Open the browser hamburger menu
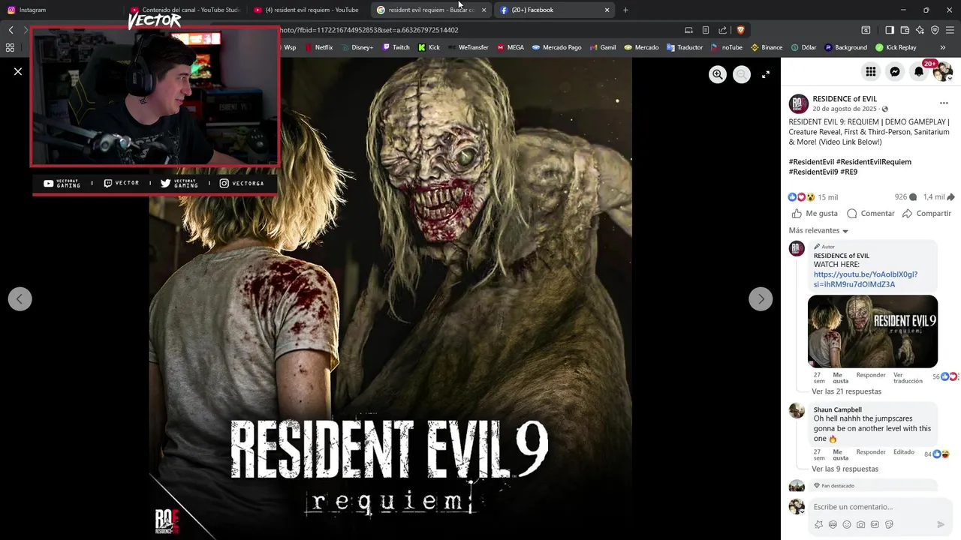This screenshot has height=540, width=961. pyautogui.click(x=950, y=30)
